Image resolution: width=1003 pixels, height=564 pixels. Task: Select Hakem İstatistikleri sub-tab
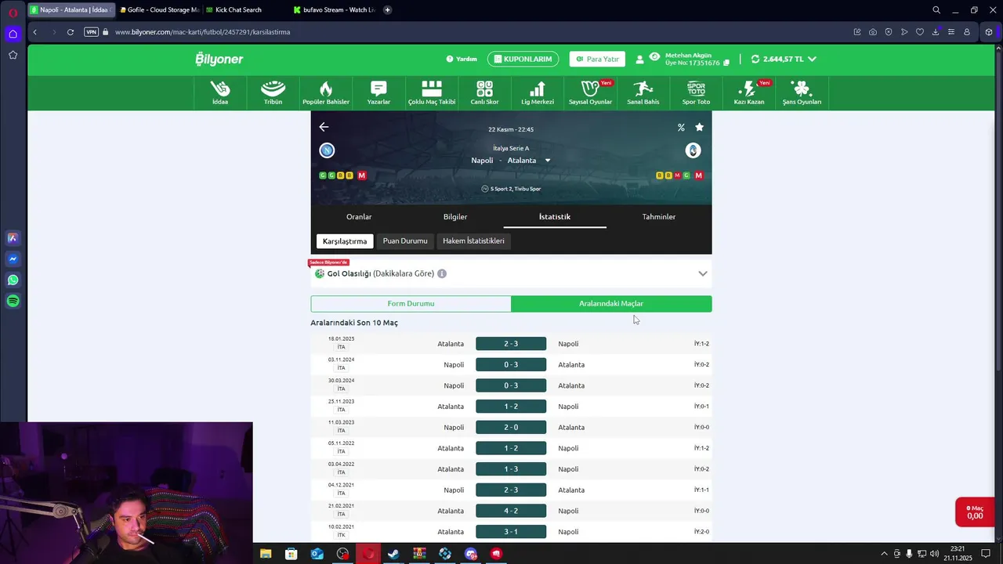click(473, 241)
